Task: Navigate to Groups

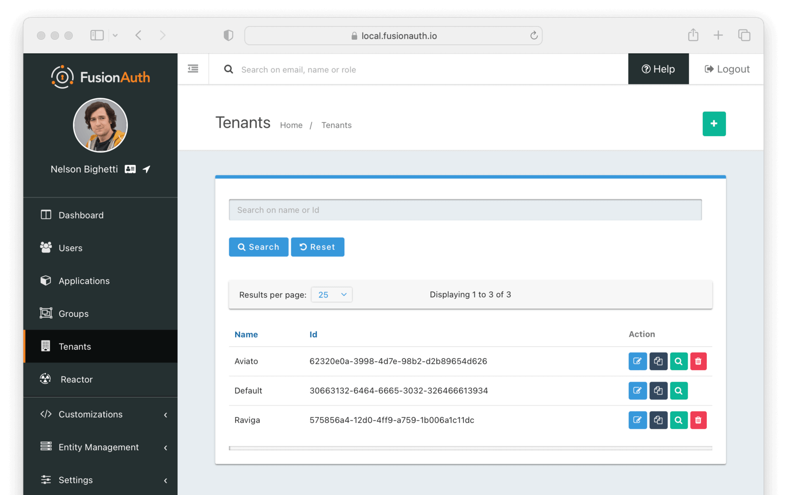Action: pyautogui.click(x=100, y=314)
